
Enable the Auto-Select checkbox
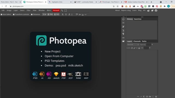pos(1,14)
